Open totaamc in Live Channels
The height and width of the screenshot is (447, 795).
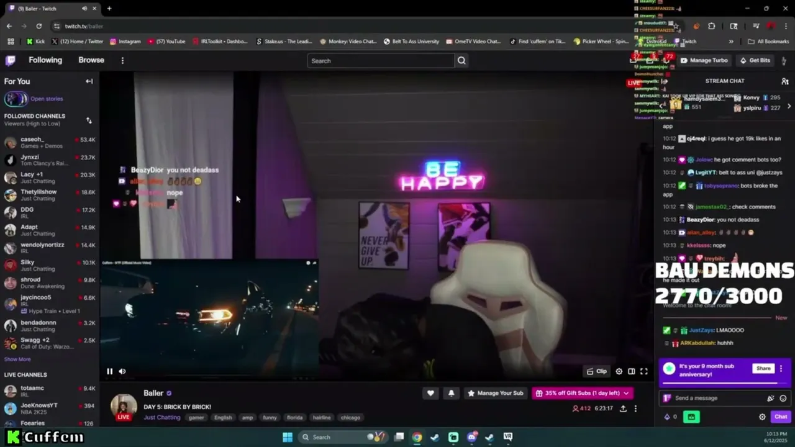pyautogui.click(x=50, y=391)
